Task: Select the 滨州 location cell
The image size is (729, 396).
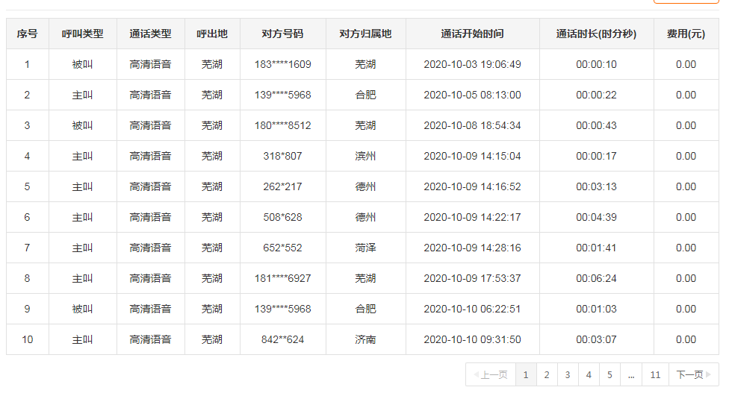Action: coord(365,157)
